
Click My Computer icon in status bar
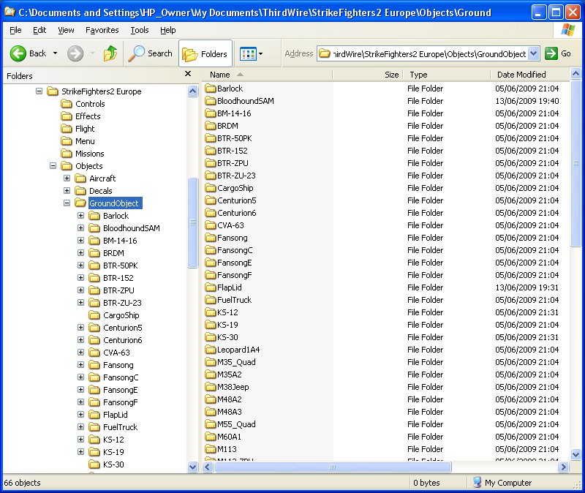pyautogui.click(x=477, y=482)
